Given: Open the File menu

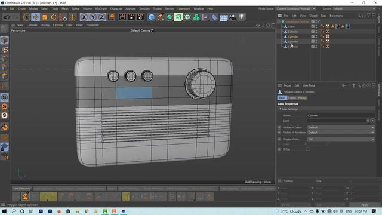Looking at the screenshot, I should click(4, 8).
